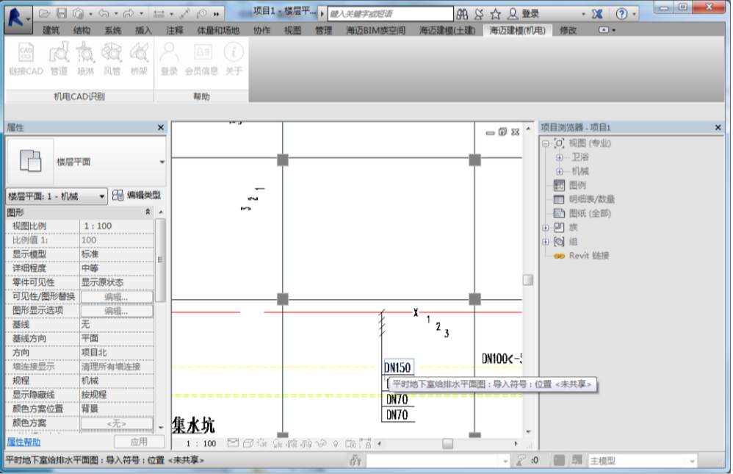Screen dimensions: 733x474
Task: Close the 项目浏览器 panel
Action: (x=718, y=127)
